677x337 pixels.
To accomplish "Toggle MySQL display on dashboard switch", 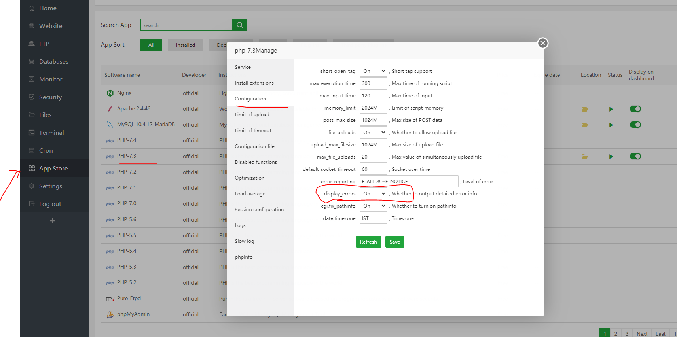I will [x=635, y=125].
